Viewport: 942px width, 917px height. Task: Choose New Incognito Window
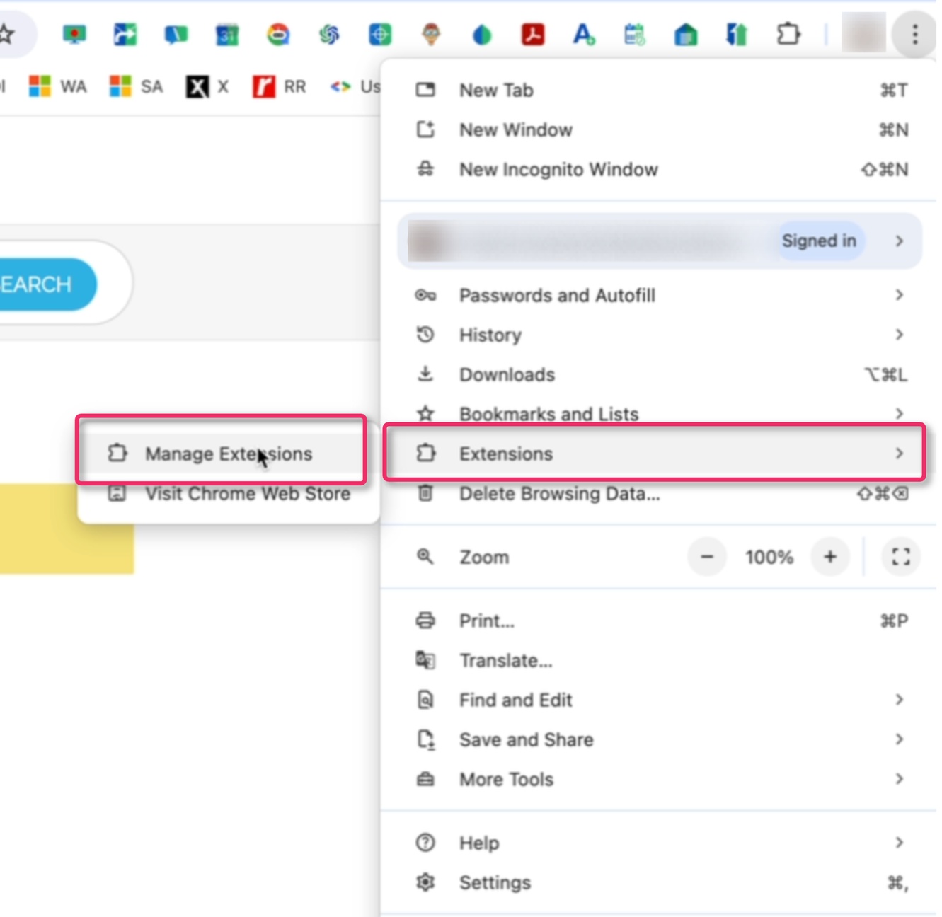558,170
